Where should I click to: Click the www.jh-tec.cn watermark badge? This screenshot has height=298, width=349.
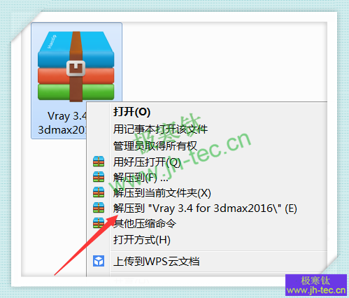pos(316,285)
